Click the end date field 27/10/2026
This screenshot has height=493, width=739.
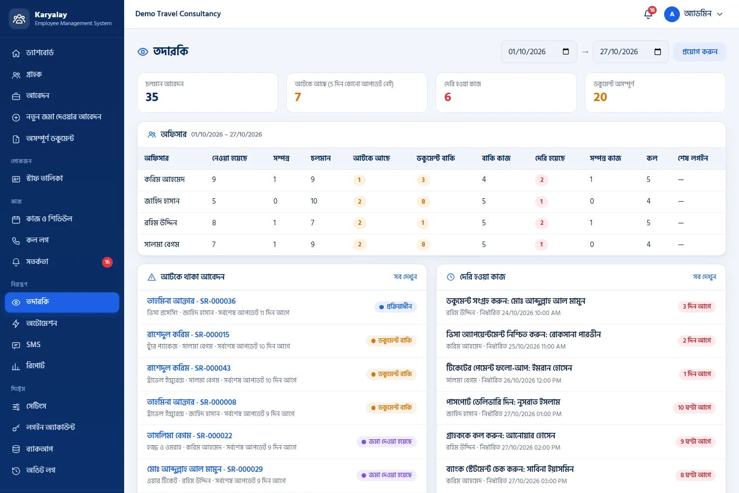pos(631,52)
